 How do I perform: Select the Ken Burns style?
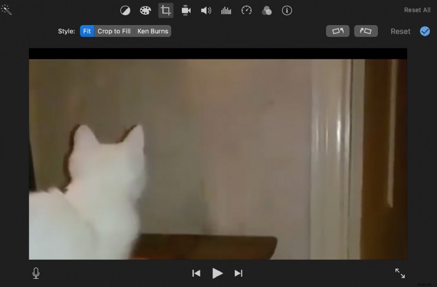click(153, 31)
